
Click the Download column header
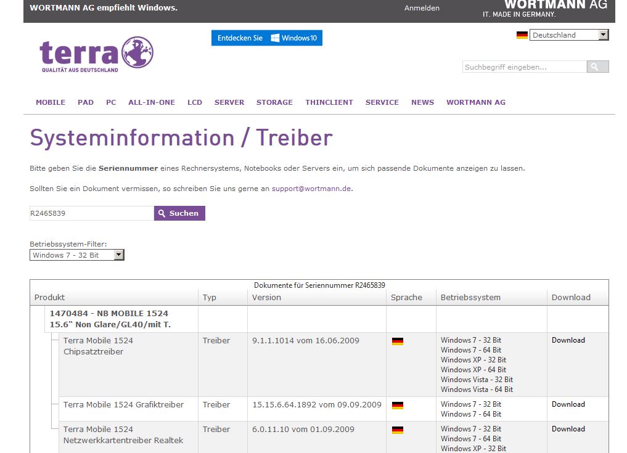click(x=571, y=298)
